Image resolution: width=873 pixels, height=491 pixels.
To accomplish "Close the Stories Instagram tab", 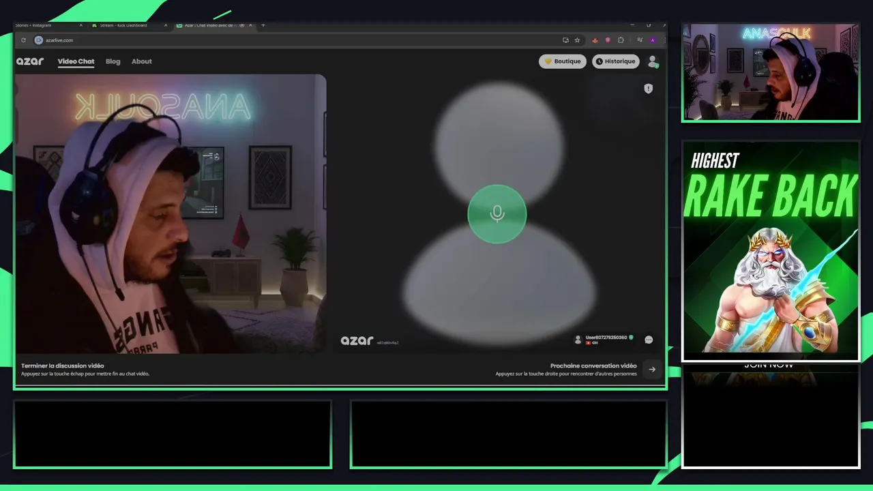I will (81, 25).
